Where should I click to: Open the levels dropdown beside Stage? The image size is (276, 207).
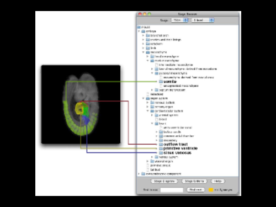coord(203,20)
